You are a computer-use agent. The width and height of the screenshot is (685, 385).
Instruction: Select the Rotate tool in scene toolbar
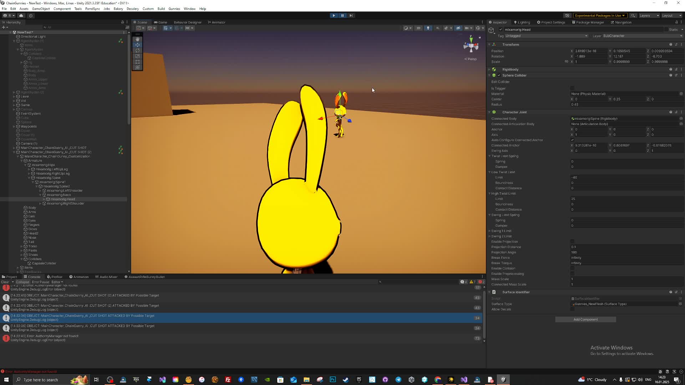tap(137, 51)
